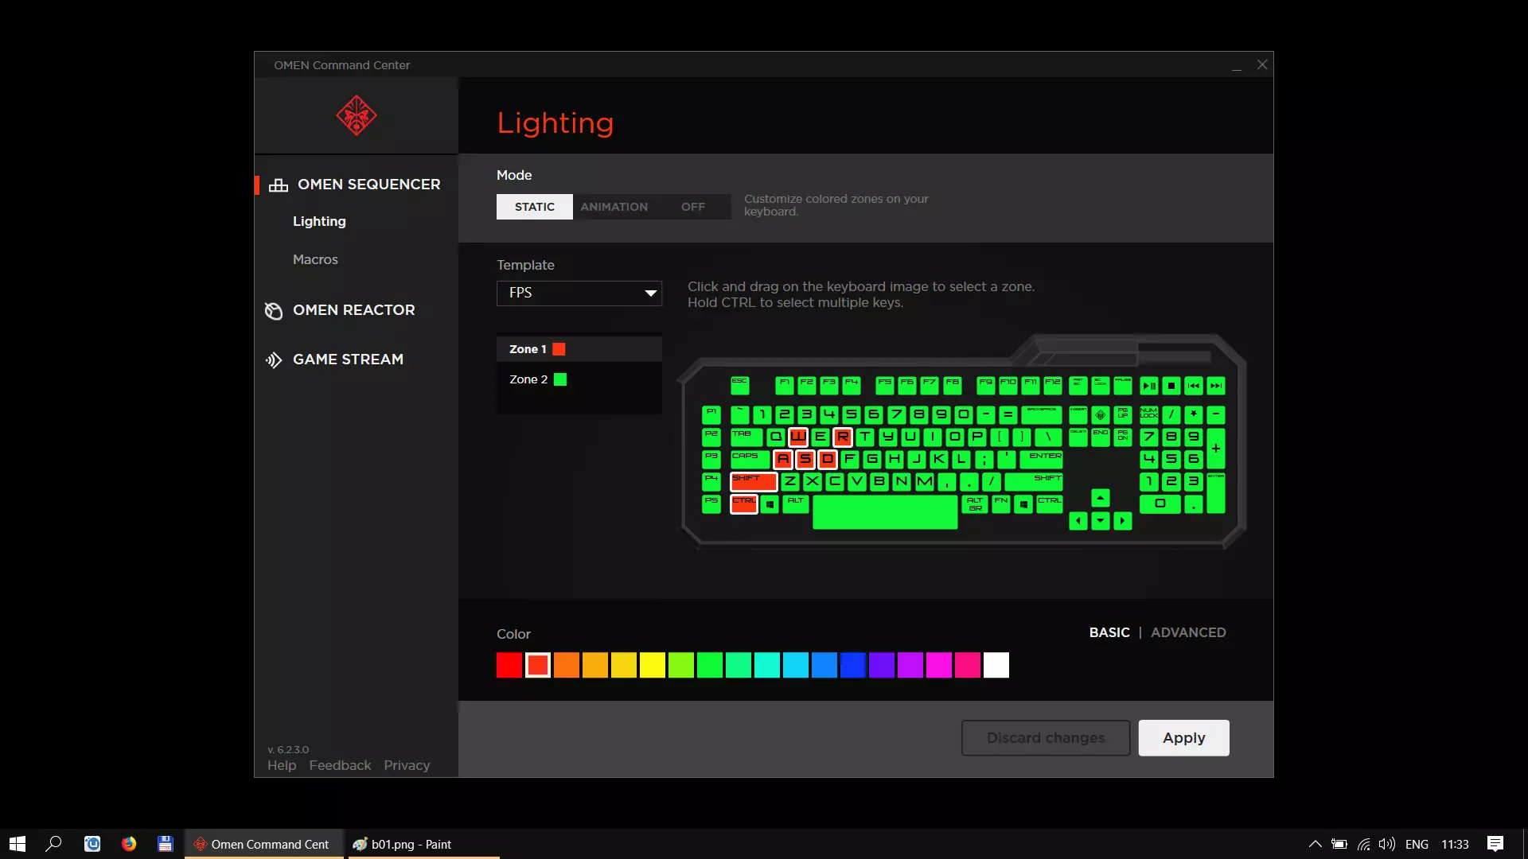Open the Privacy link
This screenshot has width=1528, height=859.
pyautogui.click(x=407, y=765)
